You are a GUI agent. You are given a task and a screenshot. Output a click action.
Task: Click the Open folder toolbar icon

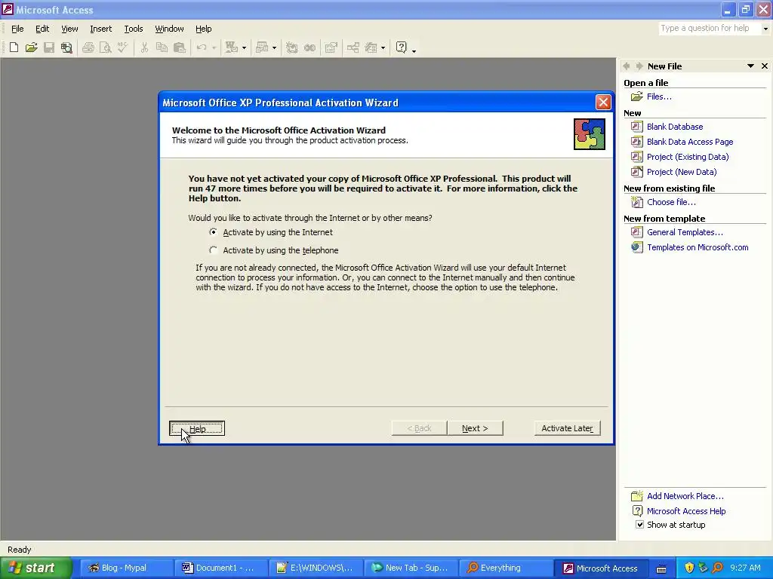[32, 47]
